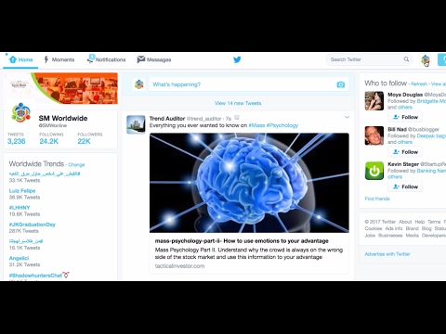Expand the tweet options chevron
Viewport: 446px width, 334px height.
[x=347, y=117]
